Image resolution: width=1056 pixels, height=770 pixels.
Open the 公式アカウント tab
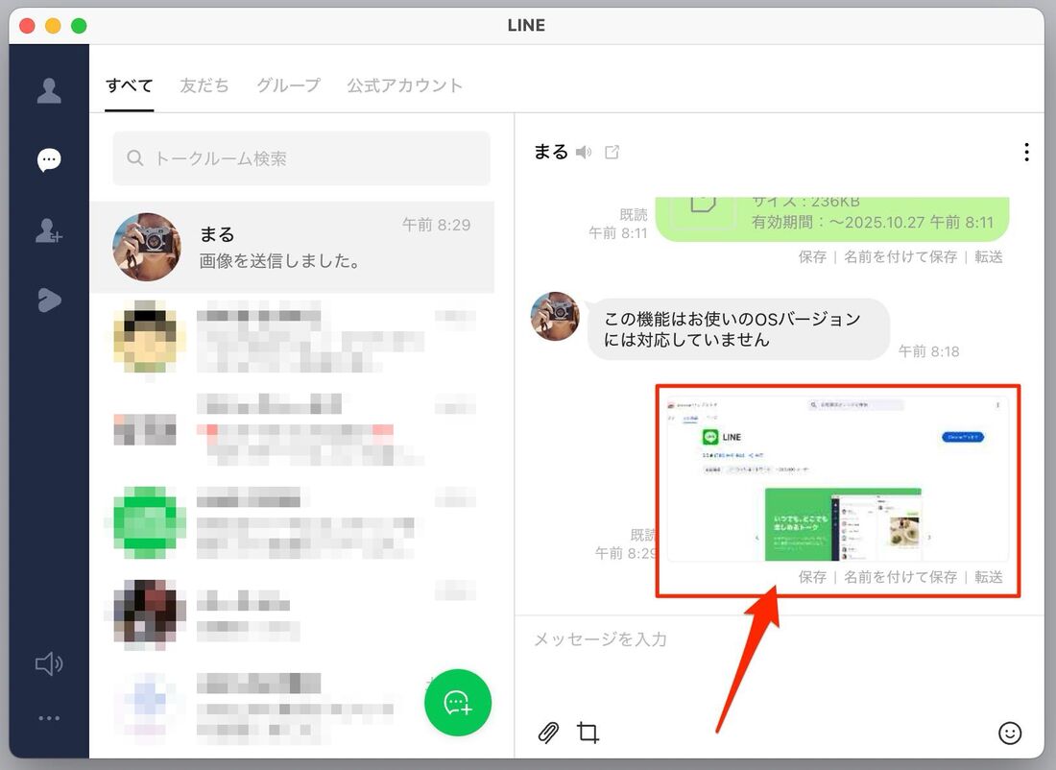[404, 85]
